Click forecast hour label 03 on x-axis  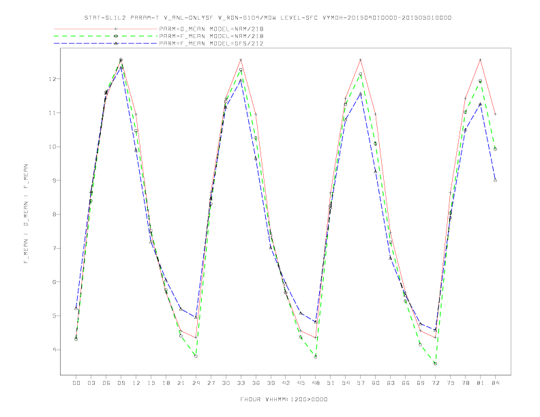[x=91, y=383]
